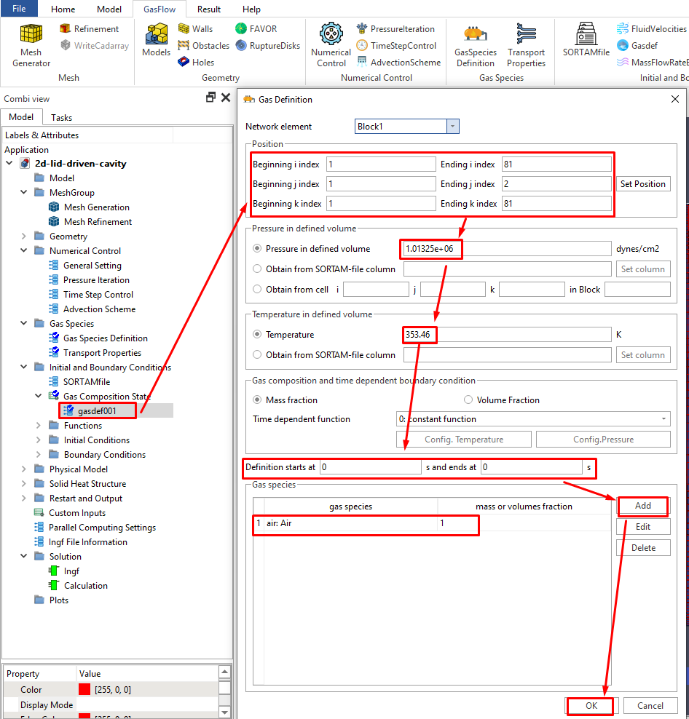Expand the Boundary Conditions tree node
The height and width of the screenshot is (719, 689).
[39, 455]
